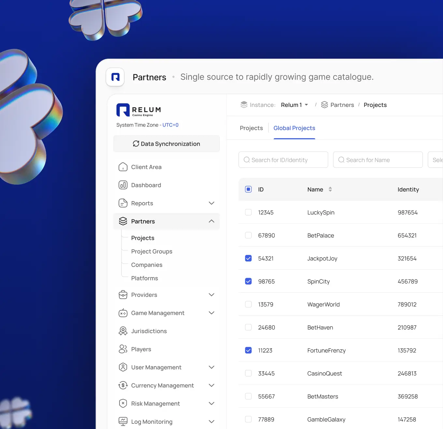Sort by Name using sort arrows
This screenshot has height=429, width=443.
click(x=330, y=189)
